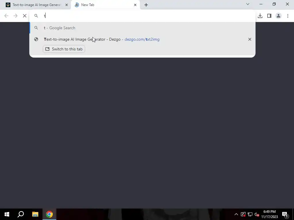Screen dimensions: 294x220
Task: Click the Switch to this tab button
Action: point(64,49)
